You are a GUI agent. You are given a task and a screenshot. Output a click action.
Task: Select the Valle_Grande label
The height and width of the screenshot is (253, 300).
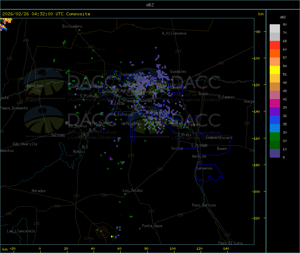(99, 123)
